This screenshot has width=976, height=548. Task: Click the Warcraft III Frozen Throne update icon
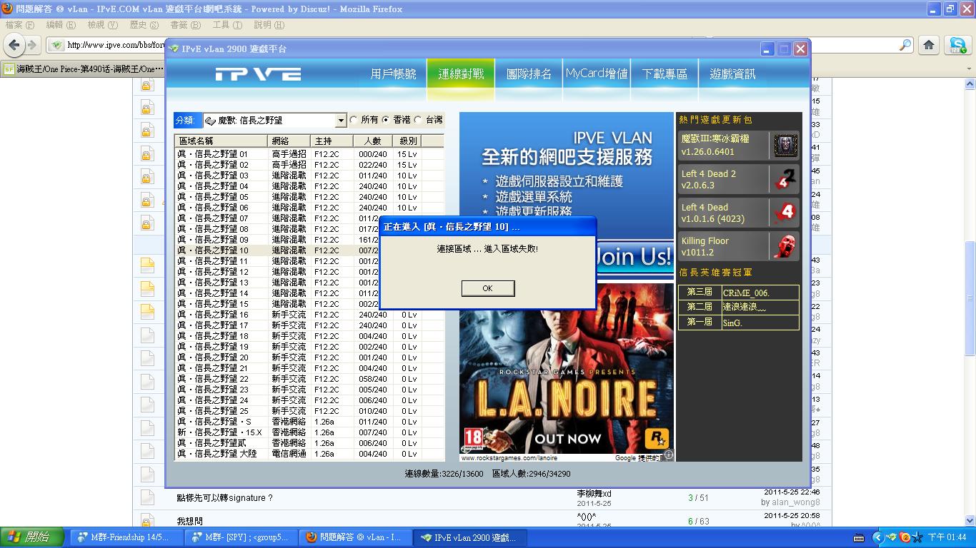tap(786, 146)
